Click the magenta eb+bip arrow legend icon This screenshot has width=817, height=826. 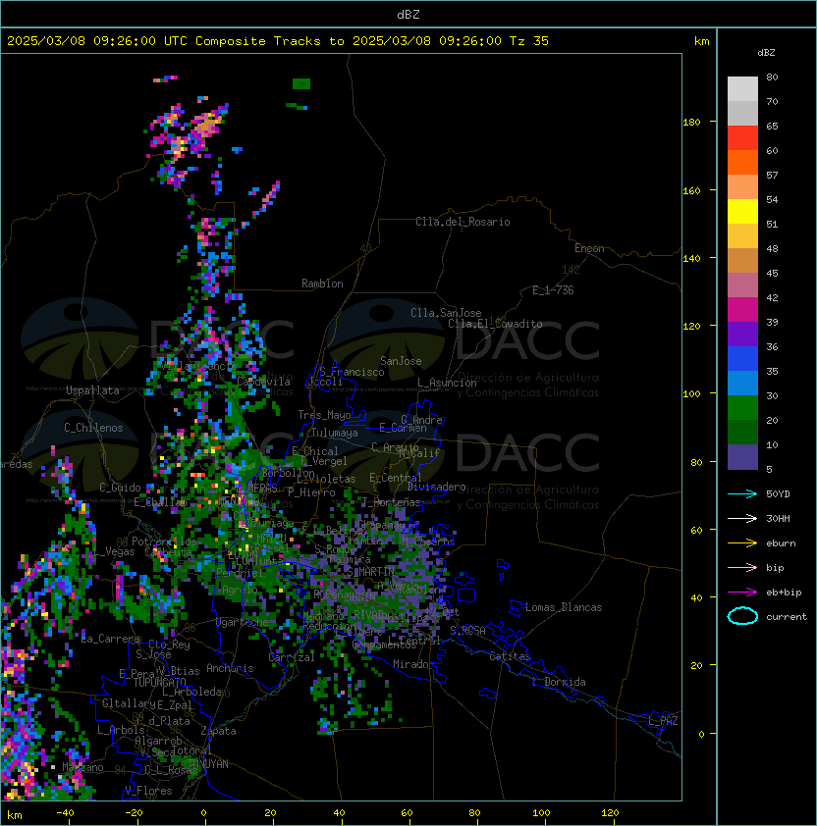pyautogui.click(x=742, y=593)
